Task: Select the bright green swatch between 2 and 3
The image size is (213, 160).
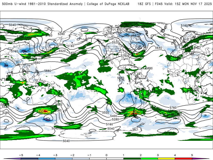Action: click(149, 159)
